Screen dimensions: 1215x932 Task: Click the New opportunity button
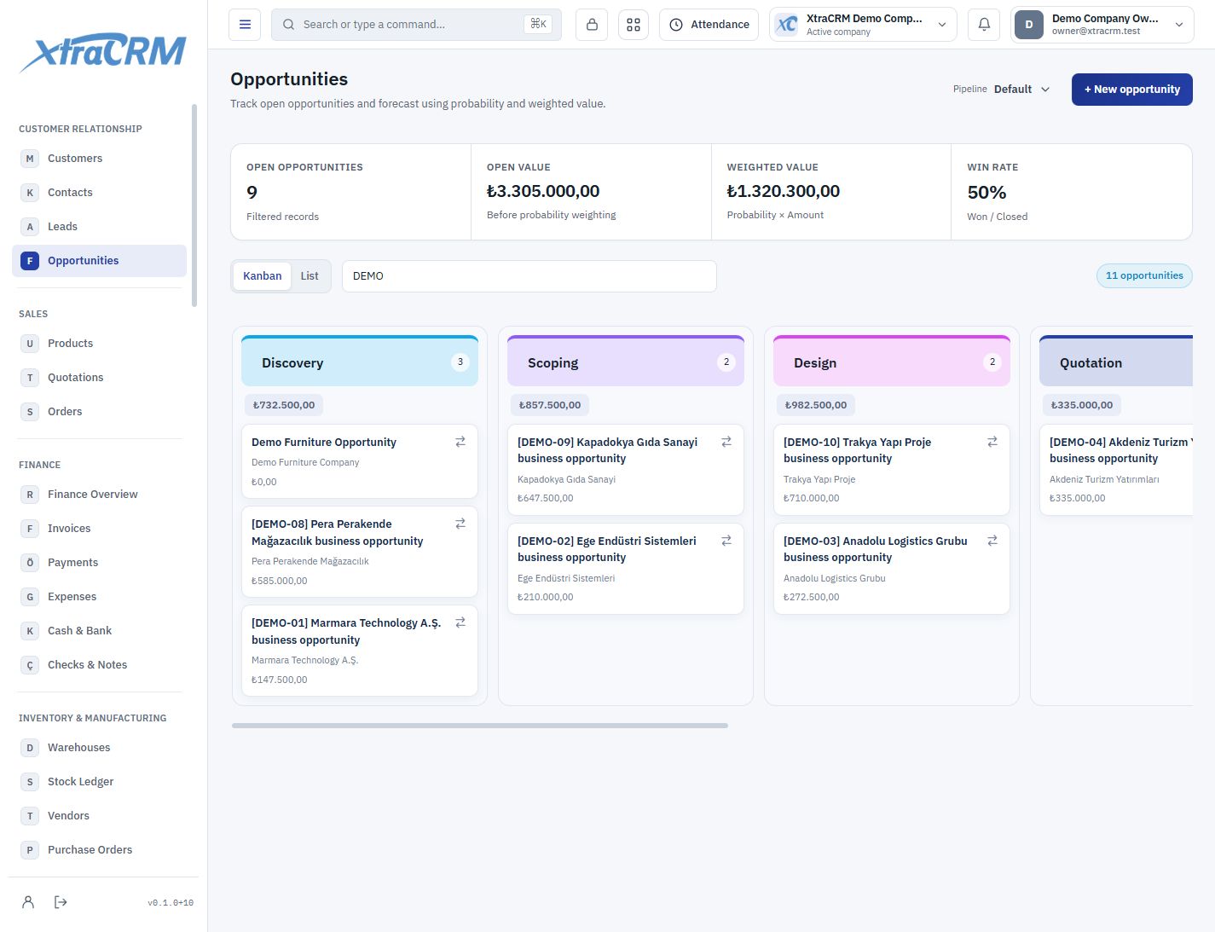point(1131,90)
